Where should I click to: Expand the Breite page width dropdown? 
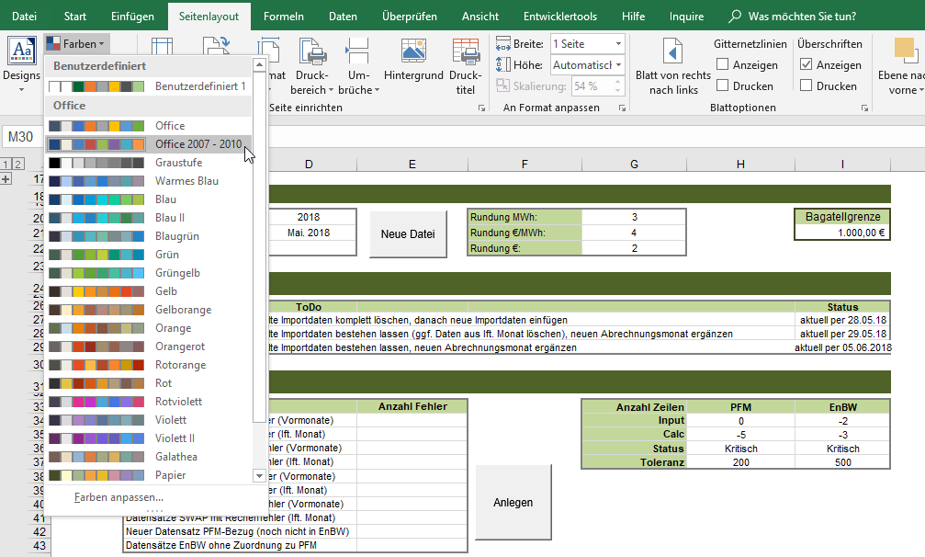pos(618,44)
